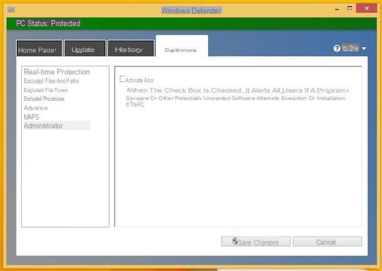Maximize the Windows Defender window

349,9
